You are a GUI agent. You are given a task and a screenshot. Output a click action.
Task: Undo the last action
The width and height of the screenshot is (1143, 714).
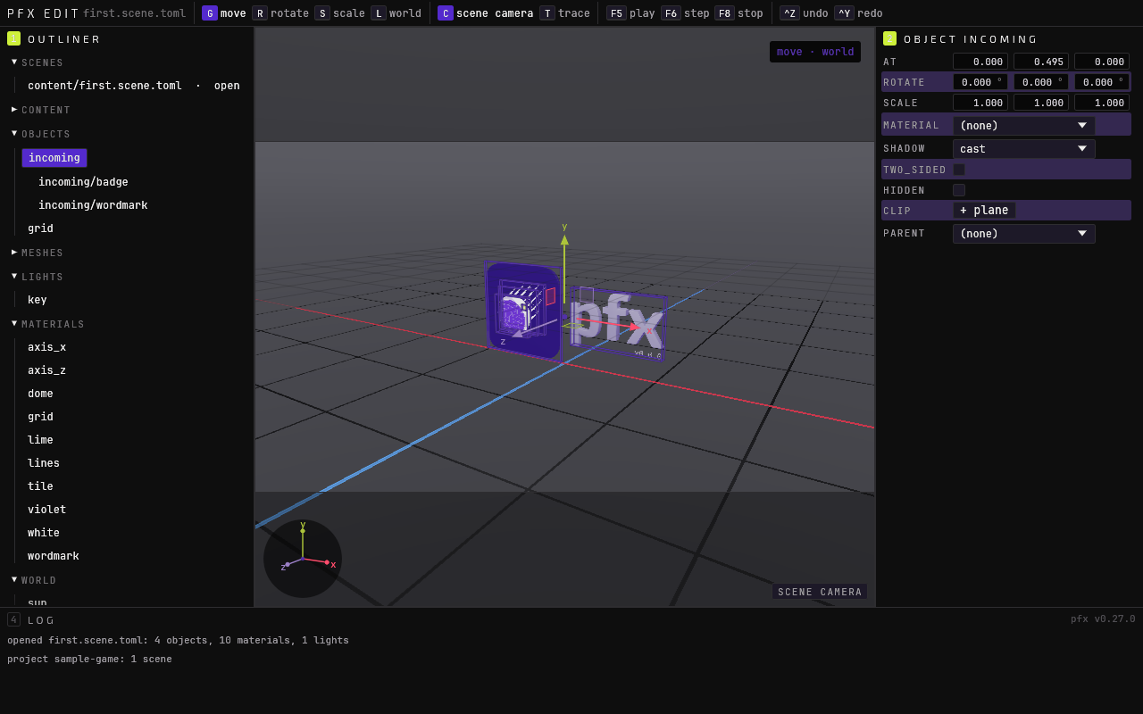[x=804, y=13]
